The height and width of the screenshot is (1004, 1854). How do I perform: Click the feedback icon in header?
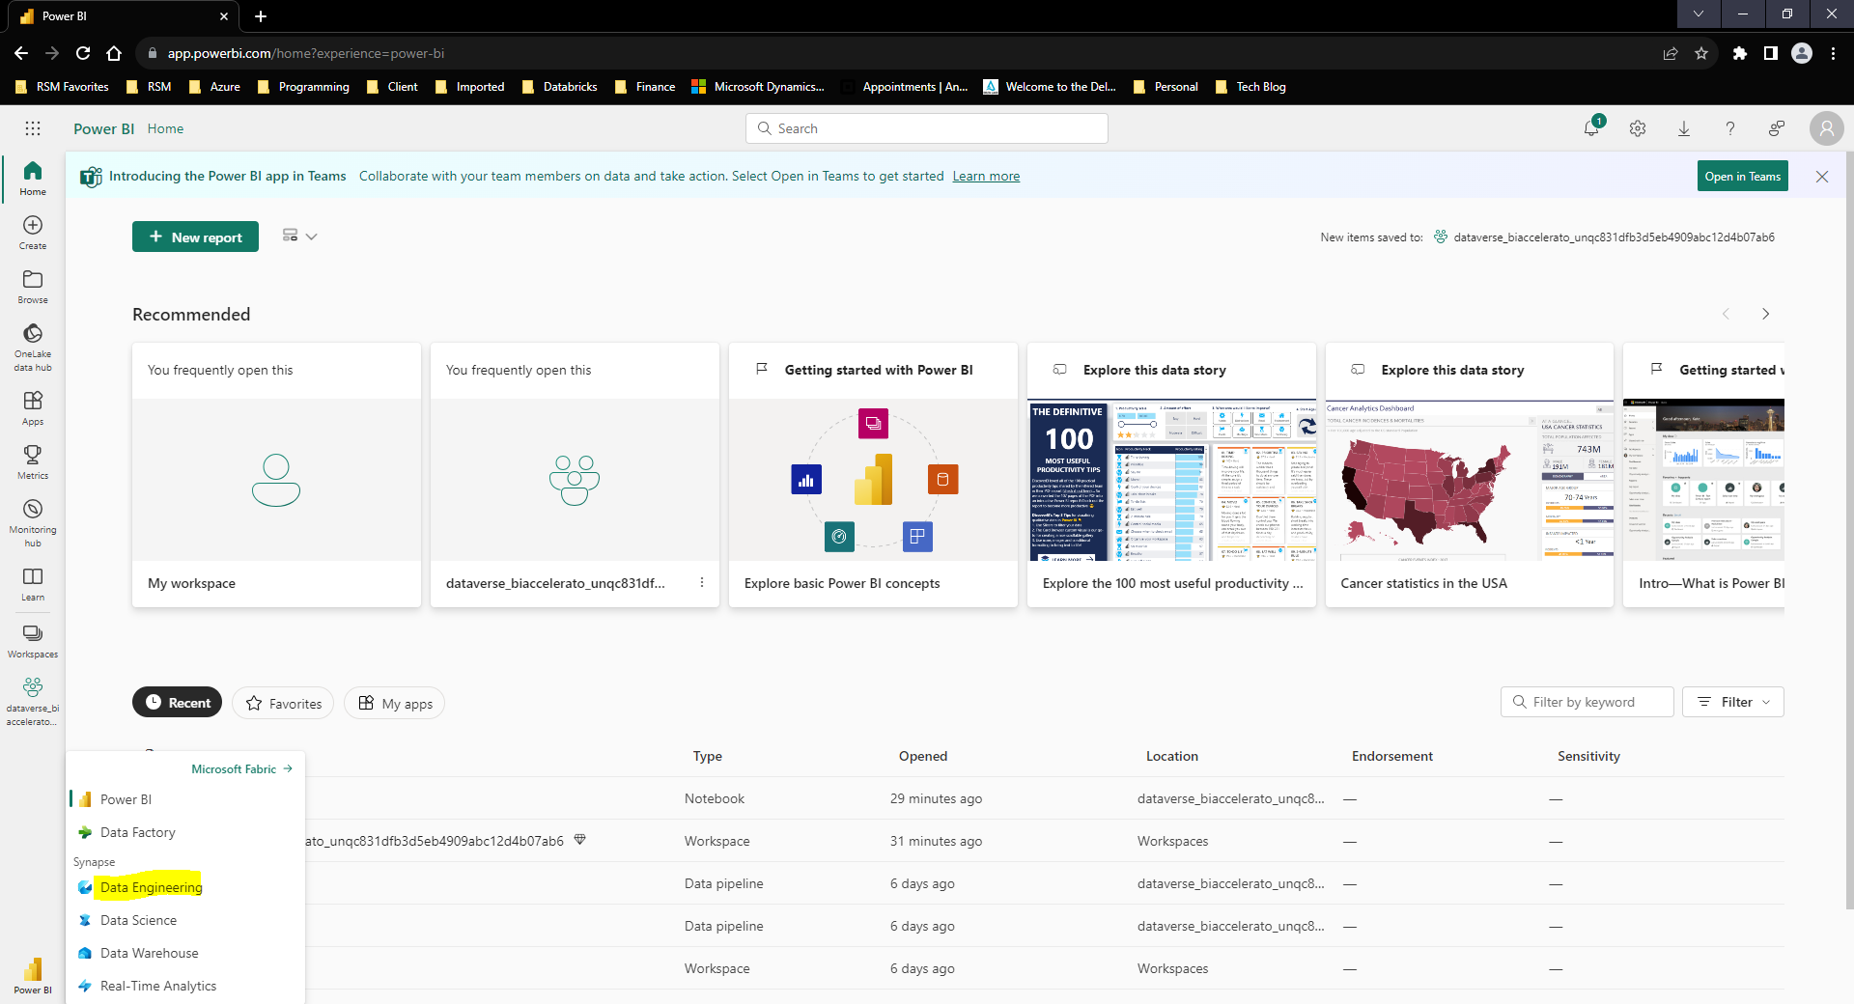(x=1777, y=128)
